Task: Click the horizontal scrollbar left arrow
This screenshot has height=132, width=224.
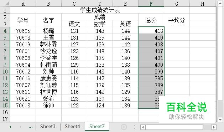Action: point(143,127)
